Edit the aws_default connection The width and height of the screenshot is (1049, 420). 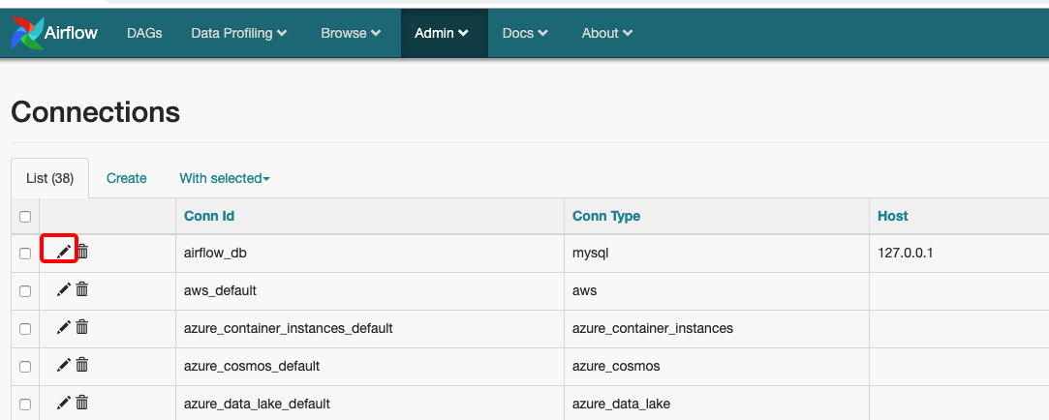pos(64,289)
